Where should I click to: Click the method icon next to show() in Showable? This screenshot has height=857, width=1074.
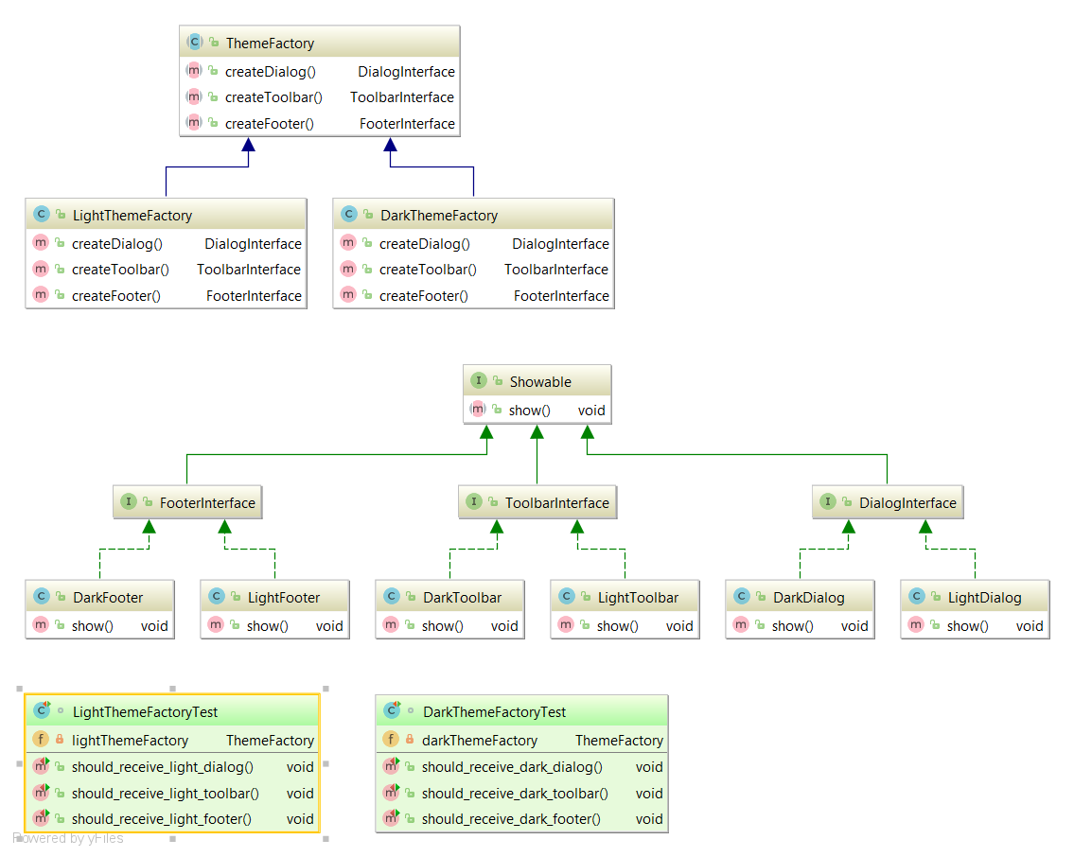click(x=479, y=410)
